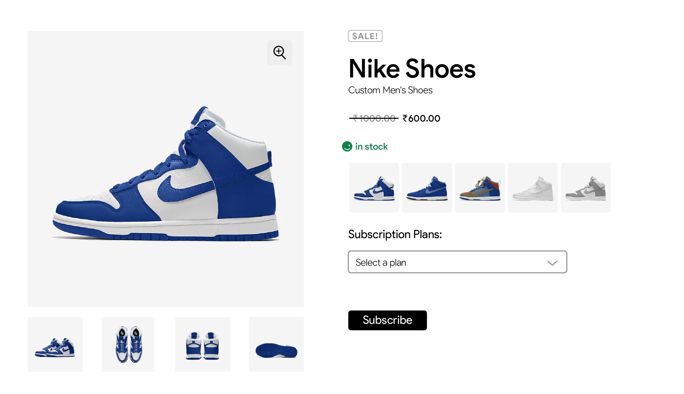
Task: Click the ₹600.00 sale price
Action: 421,118
